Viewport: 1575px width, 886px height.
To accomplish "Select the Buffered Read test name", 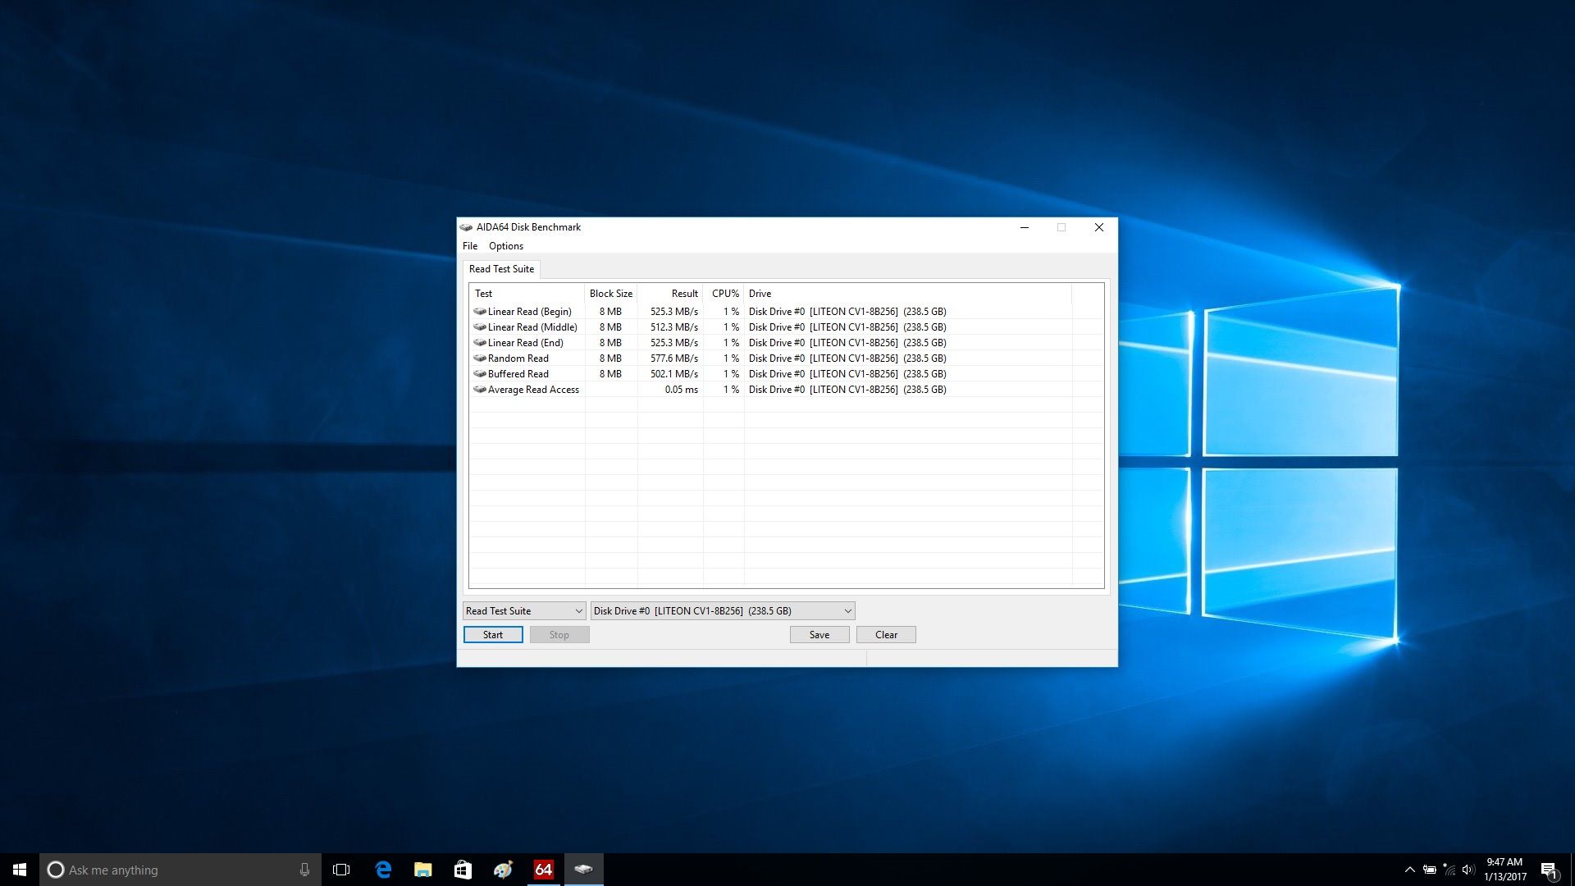I will (518, 374).
